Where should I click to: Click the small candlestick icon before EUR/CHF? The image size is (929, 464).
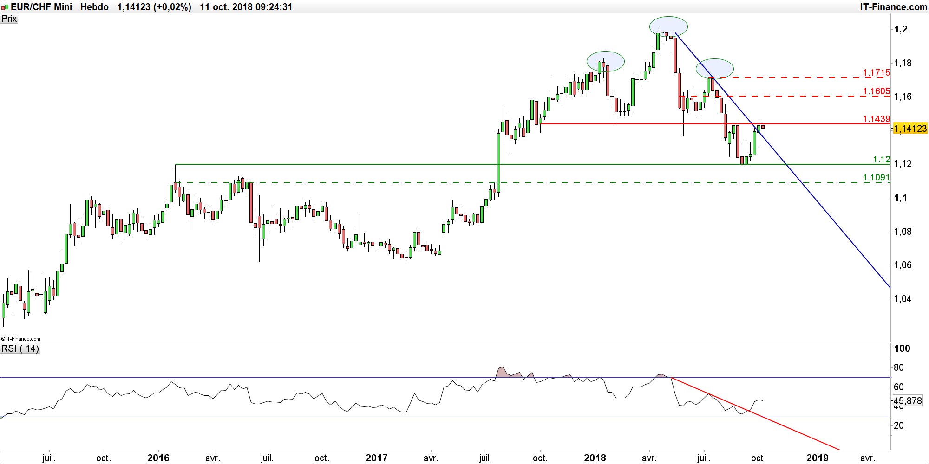[x=5, y=7]
